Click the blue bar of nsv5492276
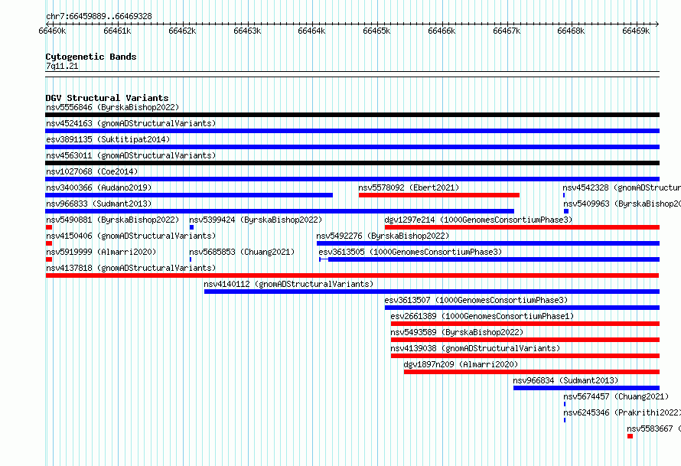 tap(488, 243)
